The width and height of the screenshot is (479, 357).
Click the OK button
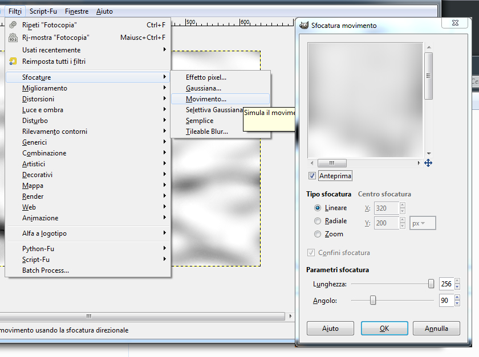coord(384,329)
